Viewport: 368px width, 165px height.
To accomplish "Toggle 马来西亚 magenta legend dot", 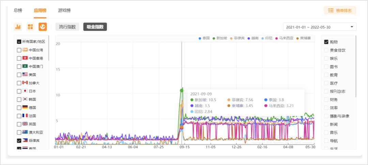I will (276, 39).
